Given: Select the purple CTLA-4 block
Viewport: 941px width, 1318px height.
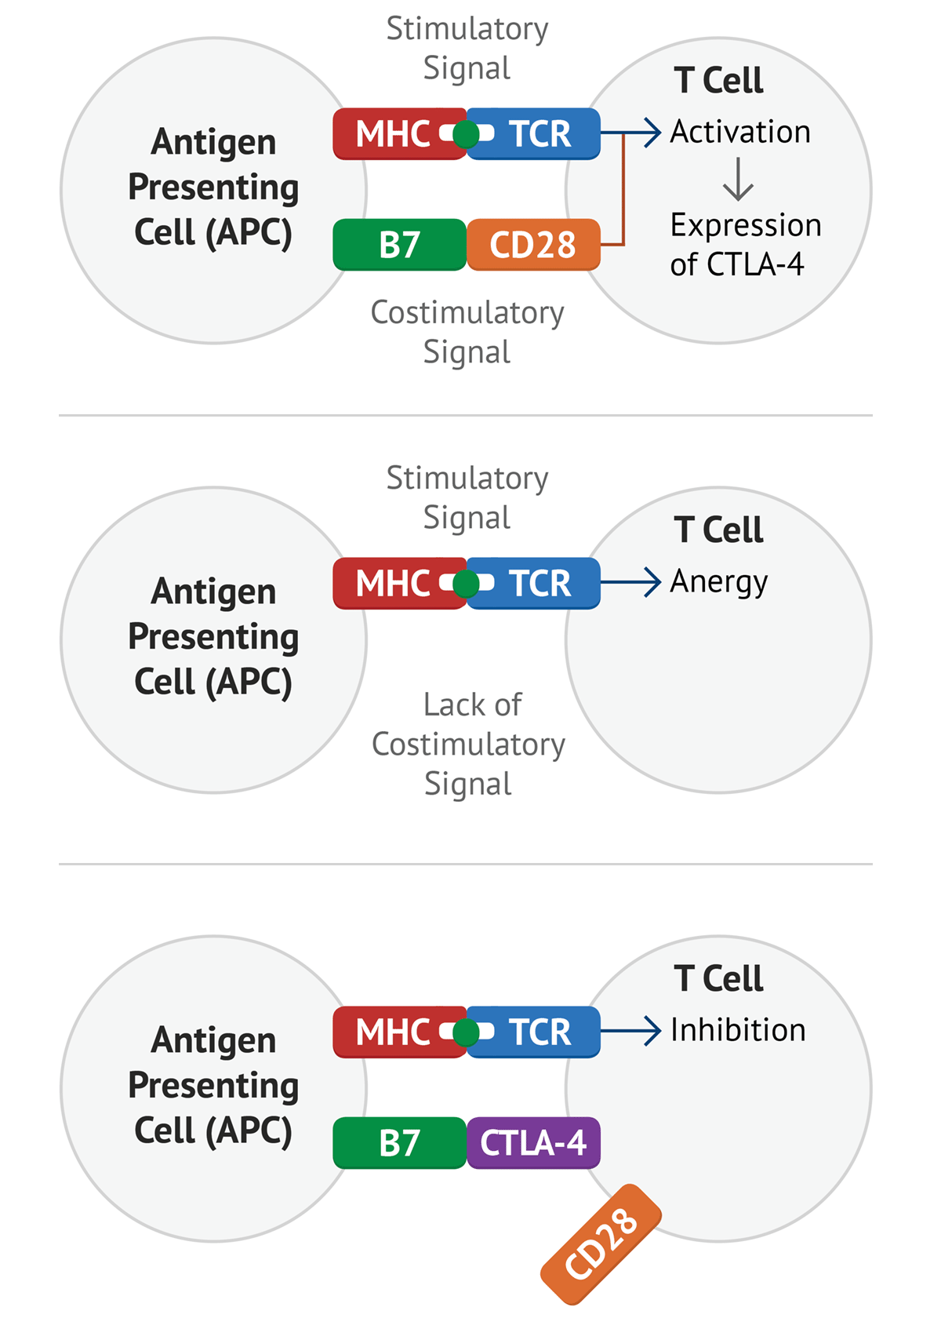Looking at the screenshot, I should point(533,1143).
